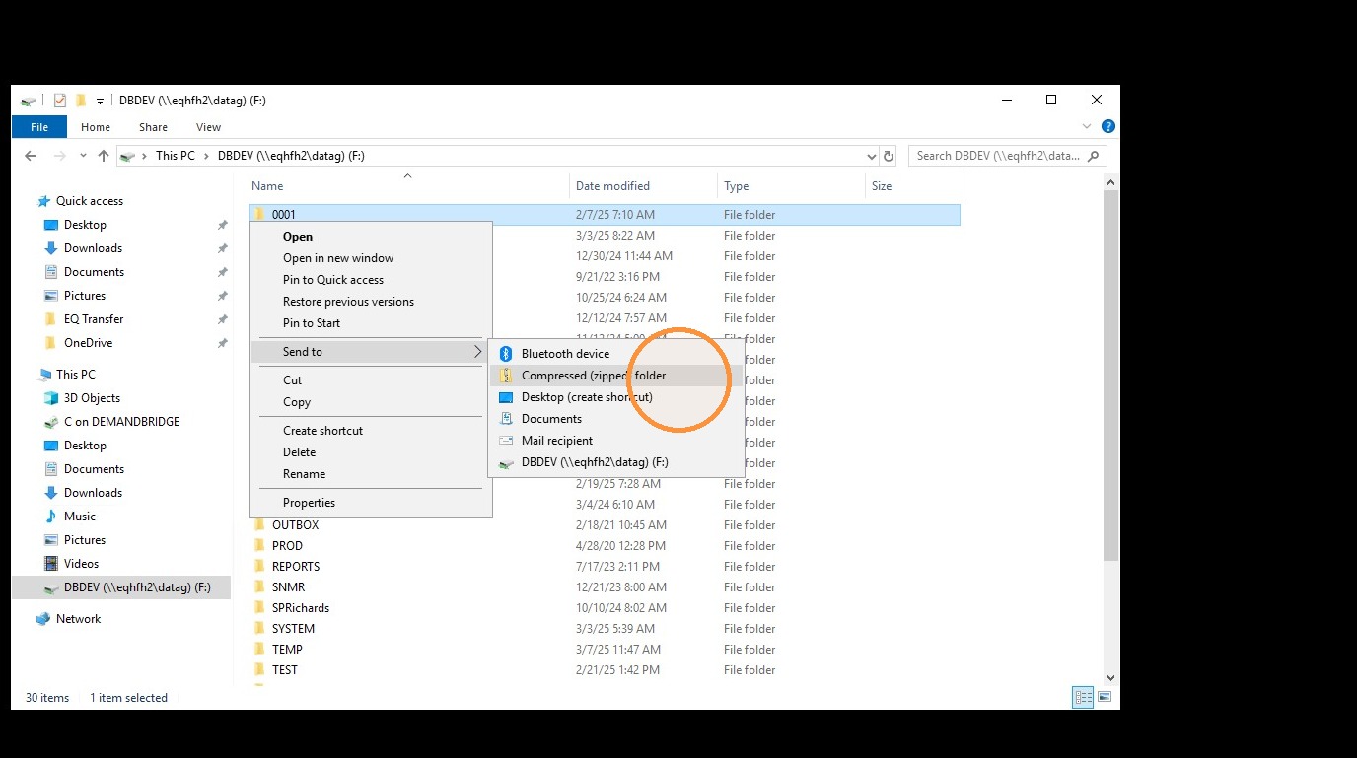The height and width of the screenshot is (758, 1357).
Task: Switch to details view icon
Action: [x=1084, y=697]
